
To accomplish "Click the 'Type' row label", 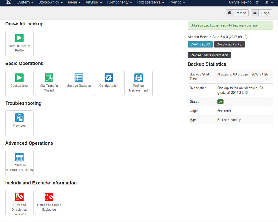I will pos(193,120).
